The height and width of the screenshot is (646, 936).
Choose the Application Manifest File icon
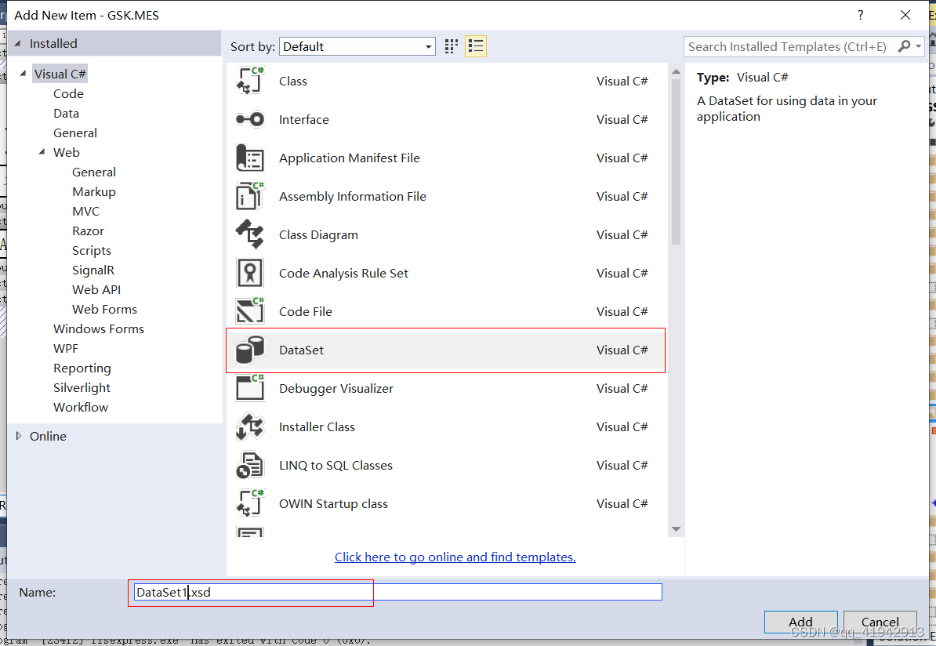coord(249,158)
